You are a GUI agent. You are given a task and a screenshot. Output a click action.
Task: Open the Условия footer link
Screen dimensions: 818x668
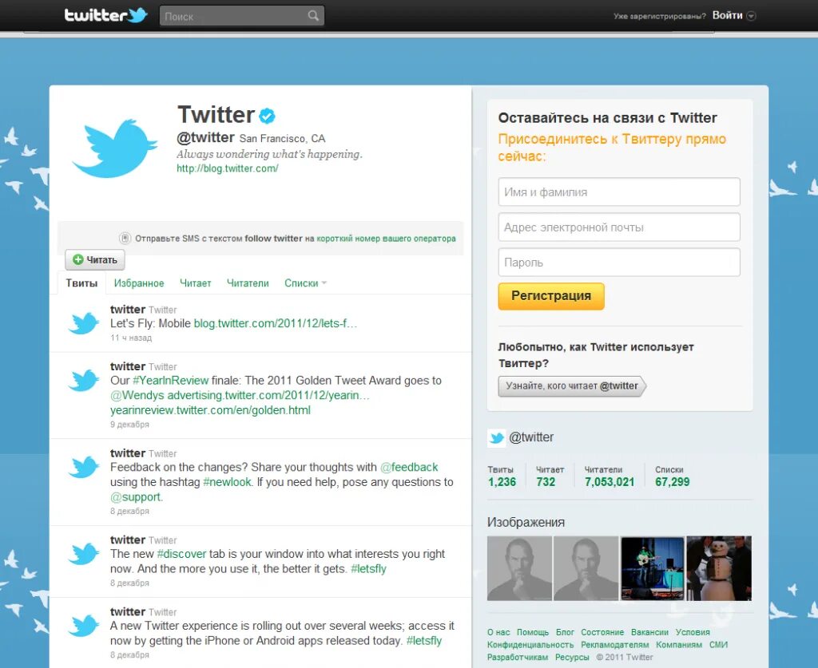[693, 632]
